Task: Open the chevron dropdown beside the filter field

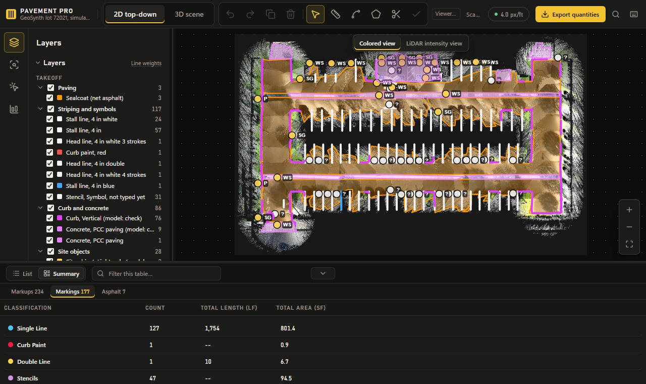Action: pos(323,273)
